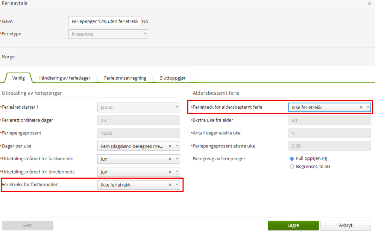The width and height of the screenshot is (375, 231).
Task: Switch to Håndtering av feriedager tab
Action: coord(64,78)
